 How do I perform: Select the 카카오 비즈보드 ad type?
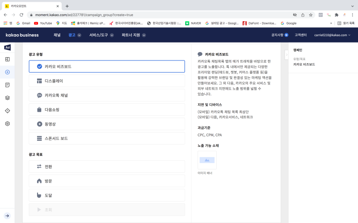tap(107, 66)
